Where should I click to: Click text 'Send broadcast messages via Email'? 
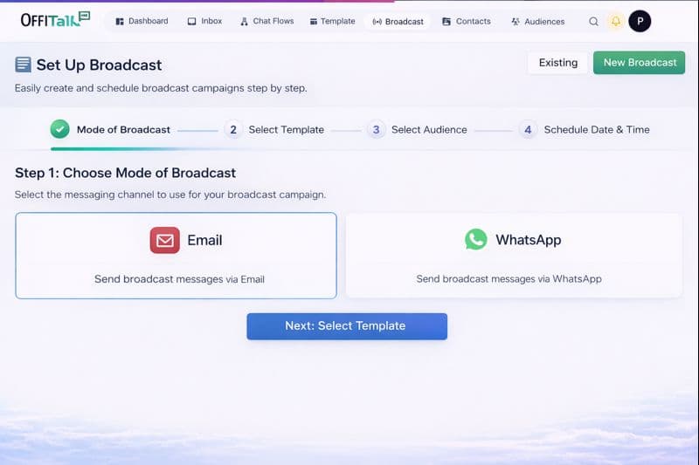tap(179, 279)
